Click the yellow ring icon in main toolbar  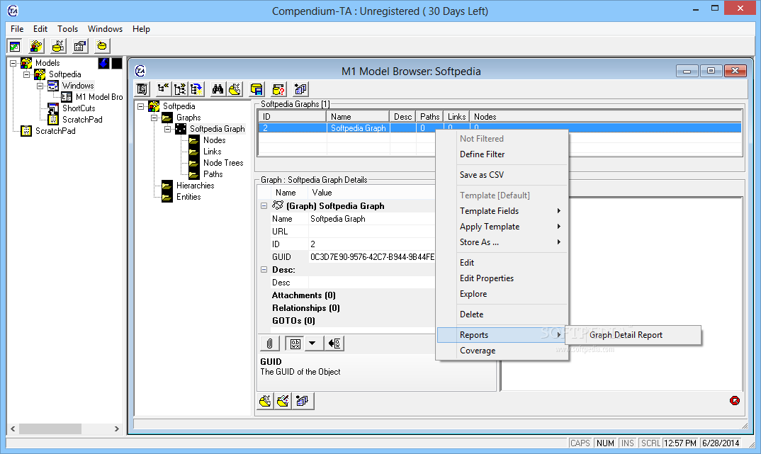[x=102, y=46]
